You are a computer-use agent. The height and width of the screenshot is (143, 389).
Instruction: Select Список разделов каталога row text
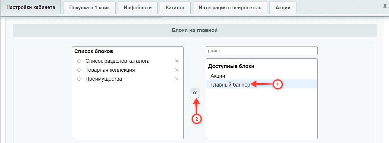118,61
